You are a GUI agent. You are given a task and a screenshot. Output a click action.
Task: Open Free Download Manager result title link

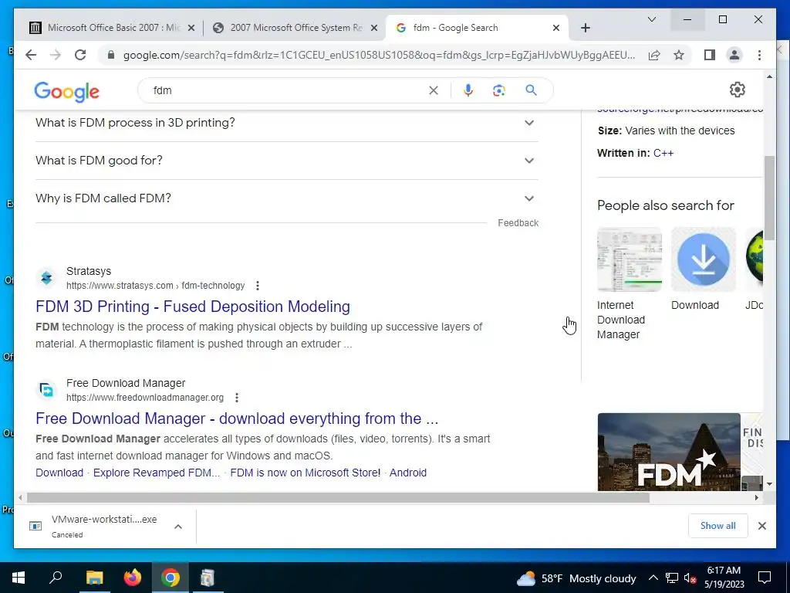tap(237, 418)
